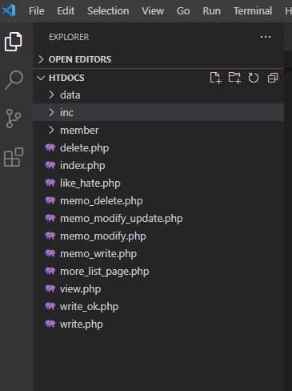The width and height of the screenshot is (292, 391).
Task: Expand the member folder chevron
Action: click(x=51, y=130)
